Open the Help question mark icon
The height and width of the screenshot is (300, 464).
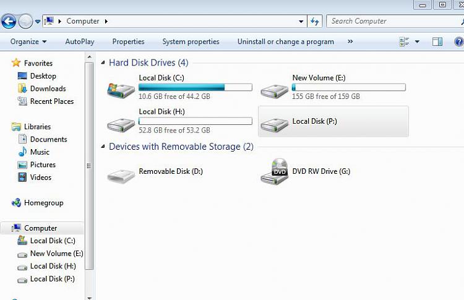tap(458, 41)
